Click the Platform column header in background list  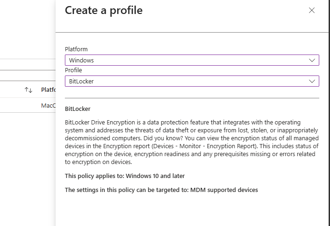pos(49,89)
